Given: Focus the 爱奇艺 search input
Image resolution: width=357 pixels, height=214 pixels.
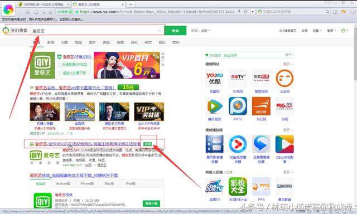Looking at the screenshot, I should click(x=93, y=31).
